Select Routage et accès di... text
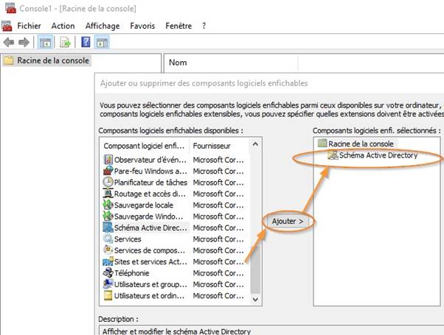Viewport: 444px width, 335px height. click(150, 194)
